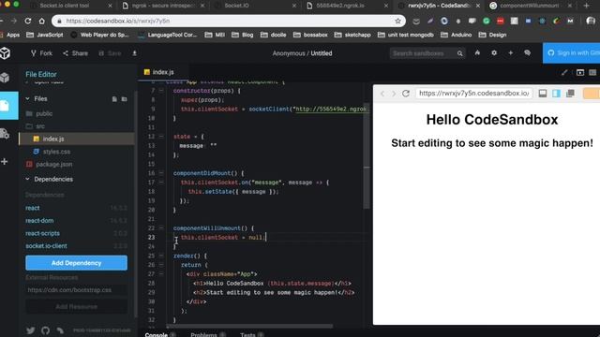The height and width of the screenshot is (337, 600).
Task: Open the JavaScript bookmarks folder
Action: click(45, 35)
